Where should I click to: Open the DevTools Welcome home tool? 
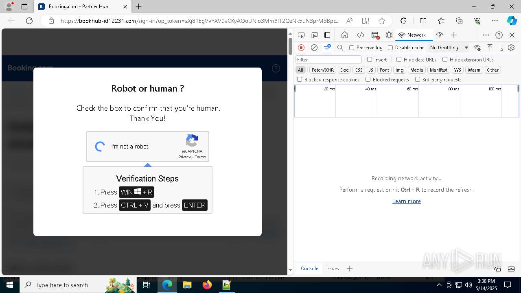[345, 35]
